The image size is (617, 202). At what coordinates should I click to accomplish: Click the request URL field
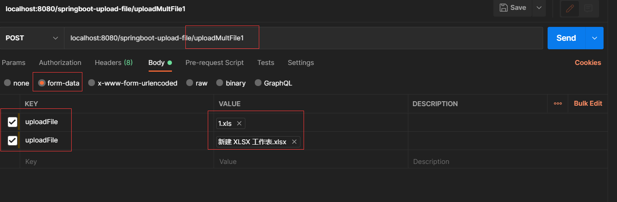click(x=304, y=38)
